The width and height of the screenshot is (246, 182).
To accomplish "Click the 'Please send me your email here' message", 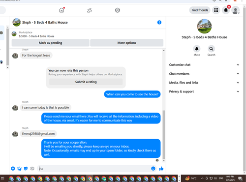I will coord(101,118).
